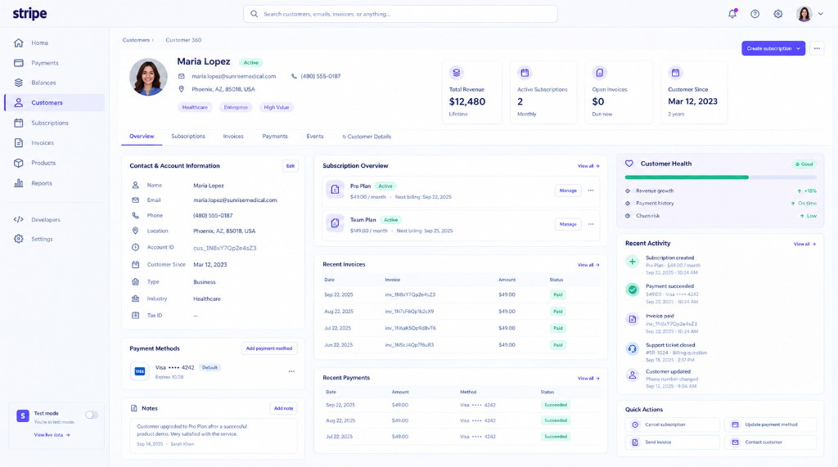Click the Account ID cus_1N8xY7Qp2e4sZ3

point(224,248)
